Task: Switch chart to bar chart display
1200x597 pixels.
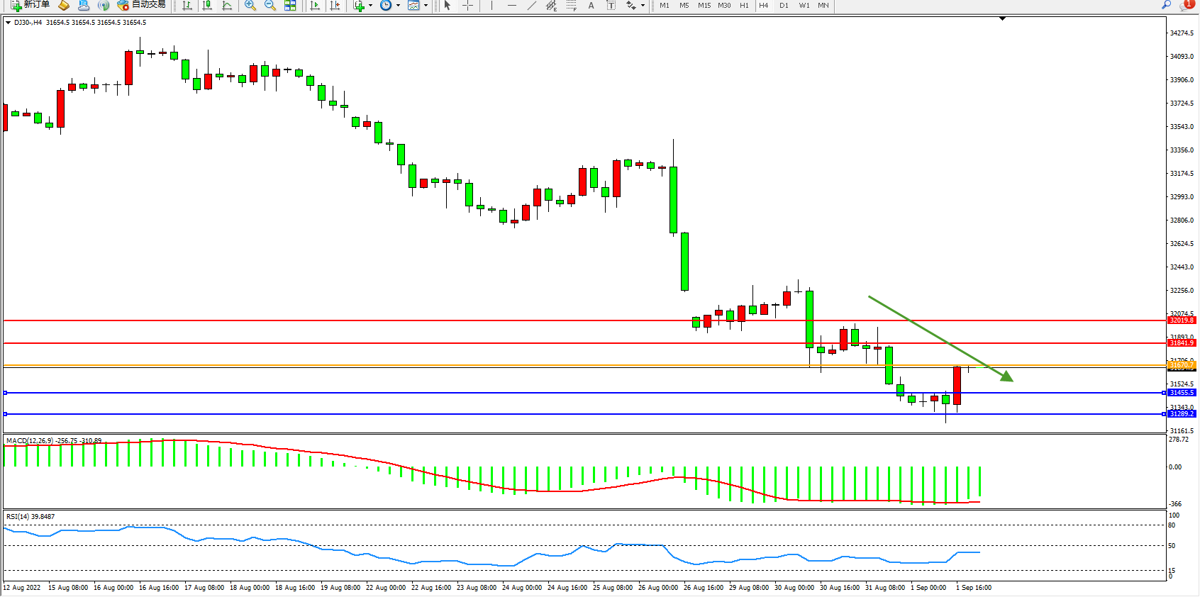Action: (187, 5)
